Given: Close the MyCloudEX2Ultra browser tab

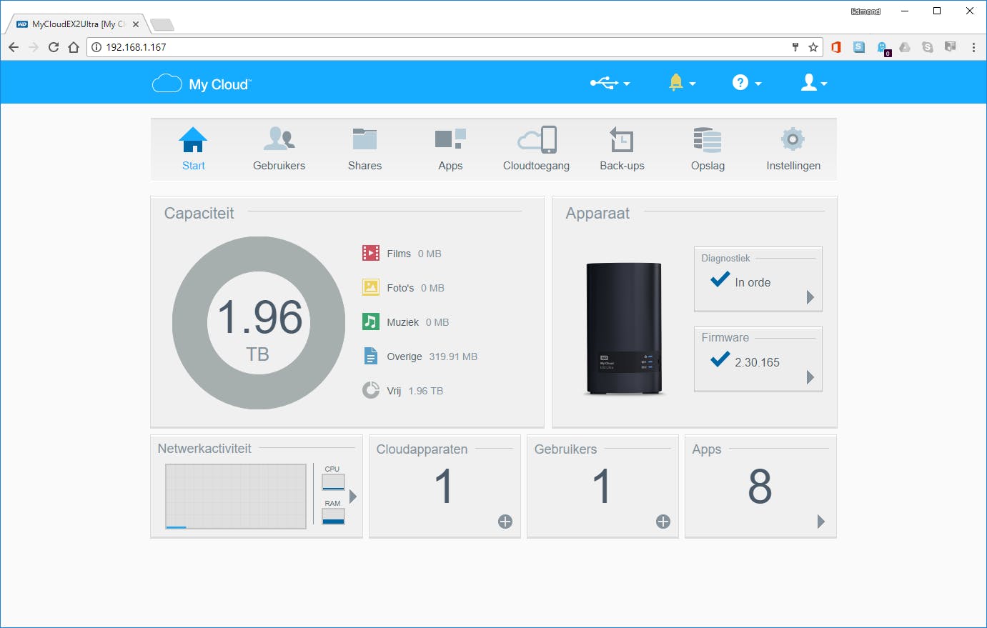Looking at the screenshot, I should click(136, 24).
